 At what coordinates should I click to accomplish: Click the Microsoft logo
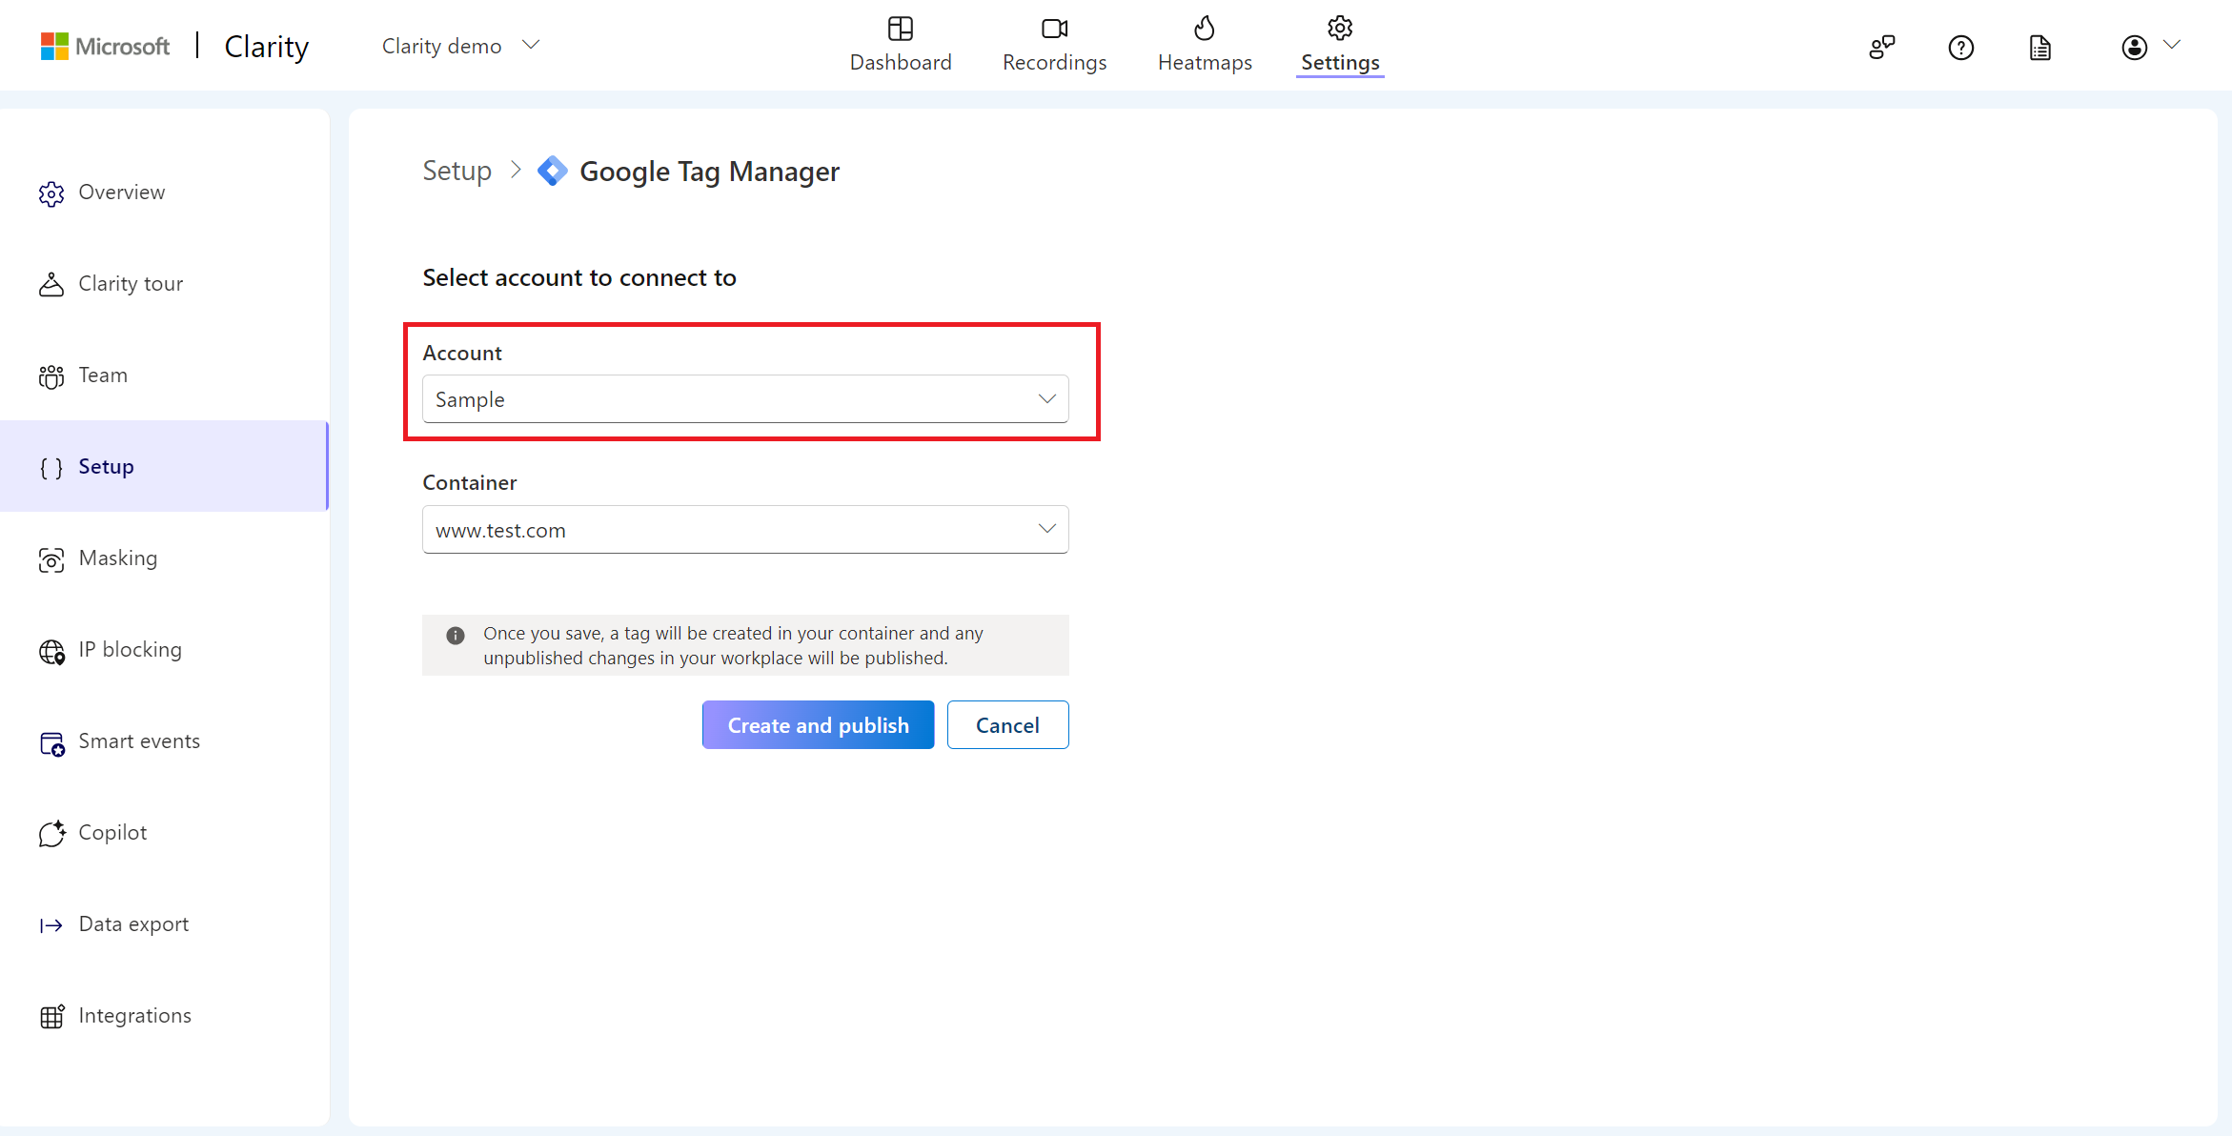[x=105, y=46]
